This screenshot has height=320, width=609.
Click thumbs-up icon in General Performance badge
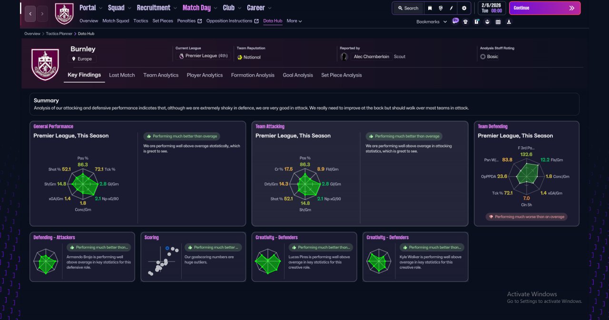pos(148,136)
